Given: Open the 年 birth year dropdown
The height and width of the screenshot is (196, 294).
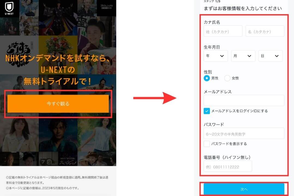Looking at the screenshot, I should tap(215, 56).
